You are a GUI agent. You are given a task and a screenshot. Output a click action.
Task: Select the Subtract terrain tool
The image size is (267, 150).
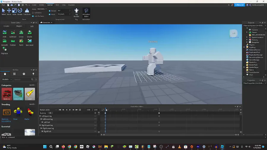13,34
